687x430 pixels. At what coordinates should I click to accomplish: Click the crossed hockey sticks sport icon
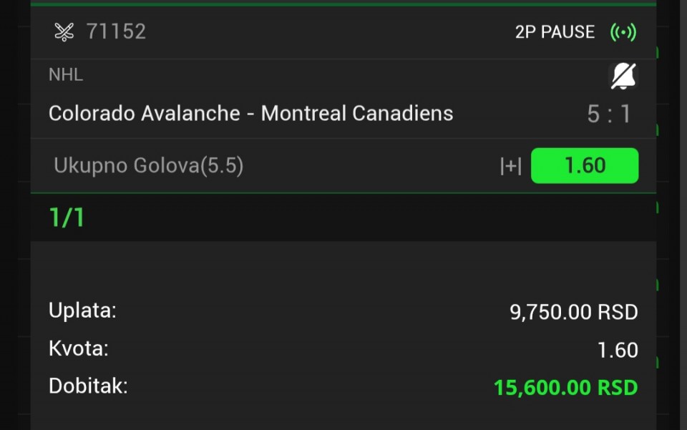click(64, 31)
